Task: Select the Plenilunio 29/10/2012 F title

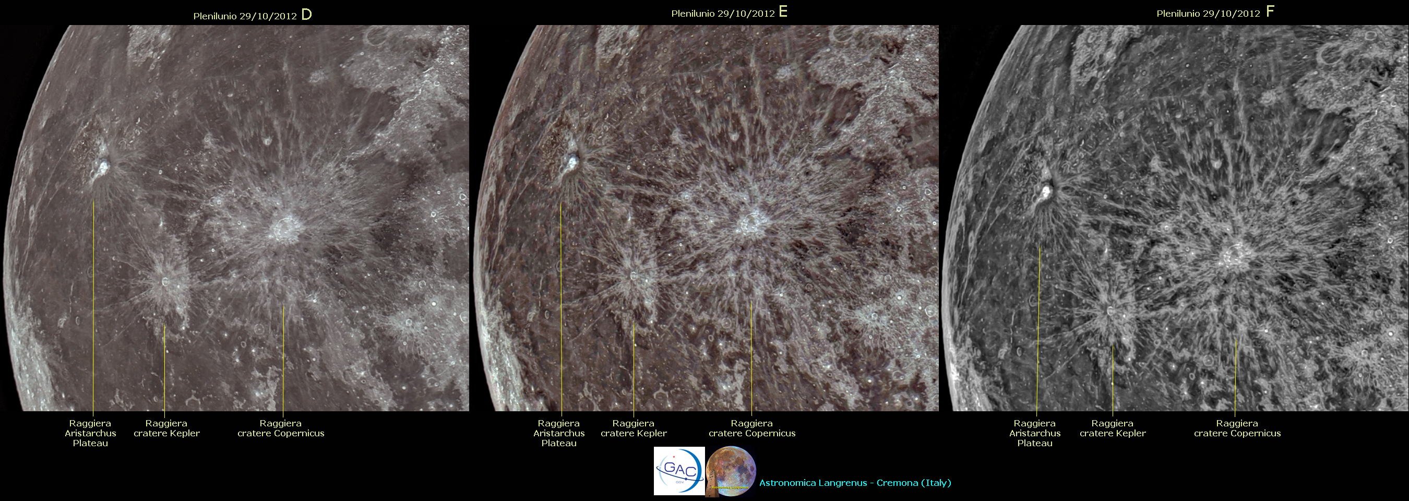Action: click(1215, 13)
